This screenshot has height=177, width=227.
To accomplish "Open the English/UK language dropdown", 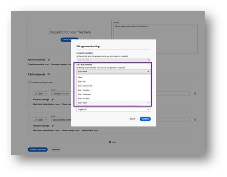I will coord(113,109).
